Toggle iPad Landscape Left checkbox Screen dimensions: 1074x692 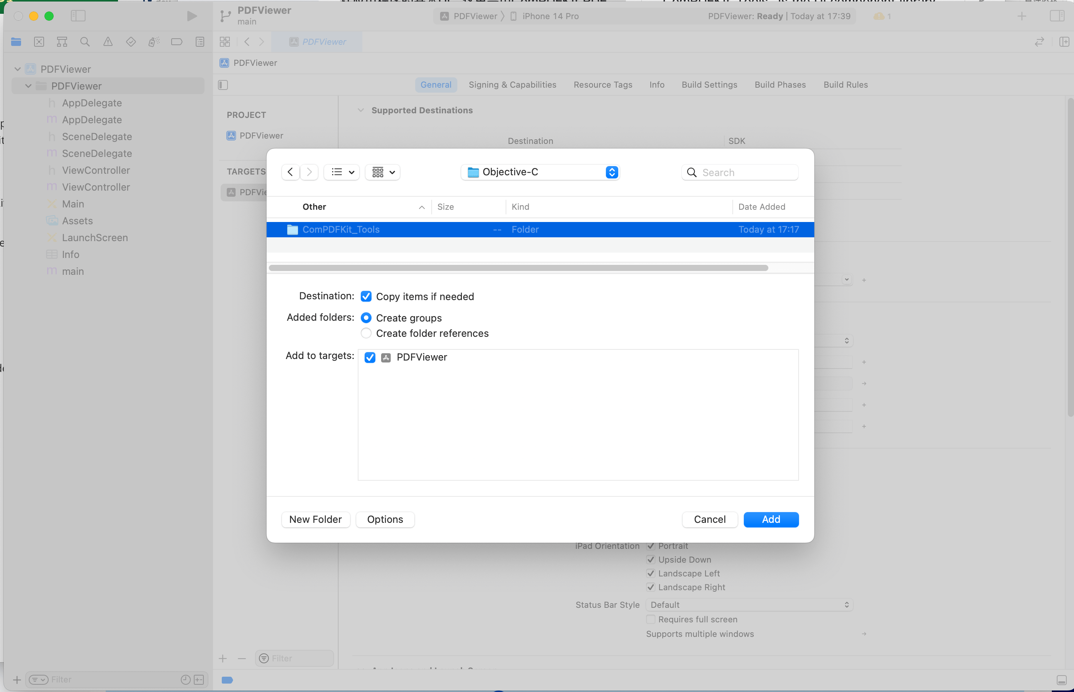[x=651, y=573]
